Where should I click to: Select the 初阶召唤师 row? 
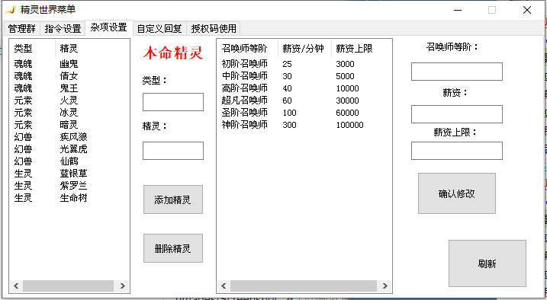(304, 64)
